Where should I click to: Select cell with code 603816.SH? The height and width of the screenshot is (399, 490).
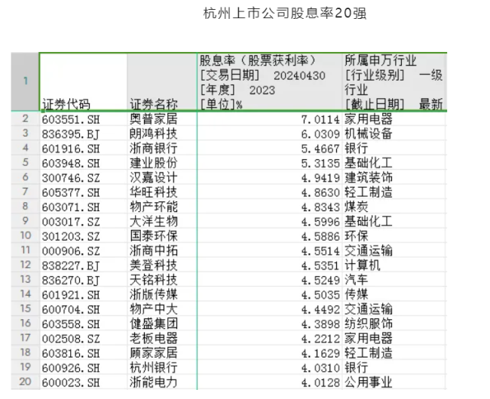[x=84, y=353]
